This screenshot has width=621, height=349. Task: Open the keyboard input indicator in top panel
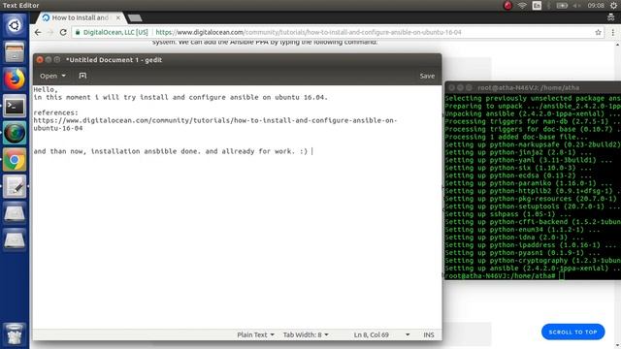[x=537, y=6]
